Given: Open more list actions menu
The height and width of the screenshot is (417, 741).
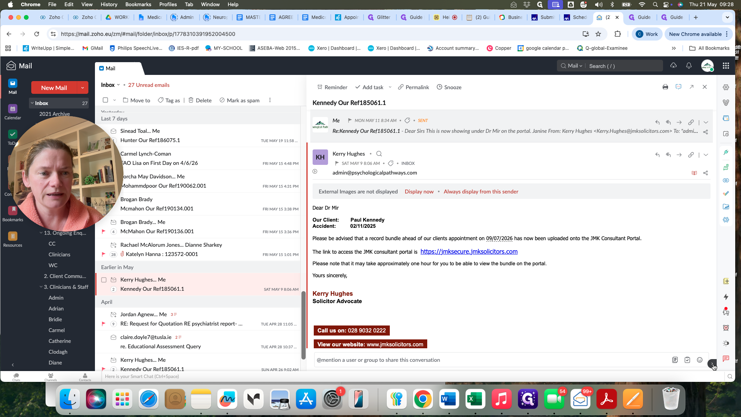Looking at the screenshot, I should click(x=270, y=100).
